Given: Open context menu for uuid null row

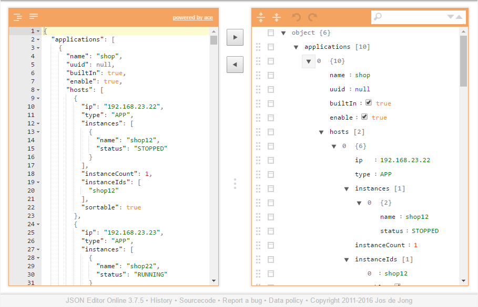Looking at the screenshot, I should click(x=271, y=89).
